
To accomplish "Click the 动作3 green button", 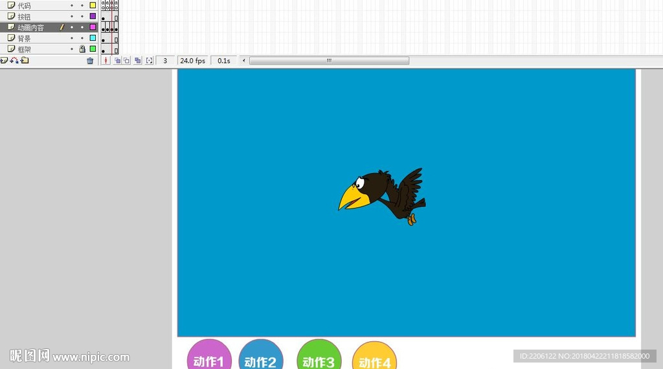I will coord(319,355).
